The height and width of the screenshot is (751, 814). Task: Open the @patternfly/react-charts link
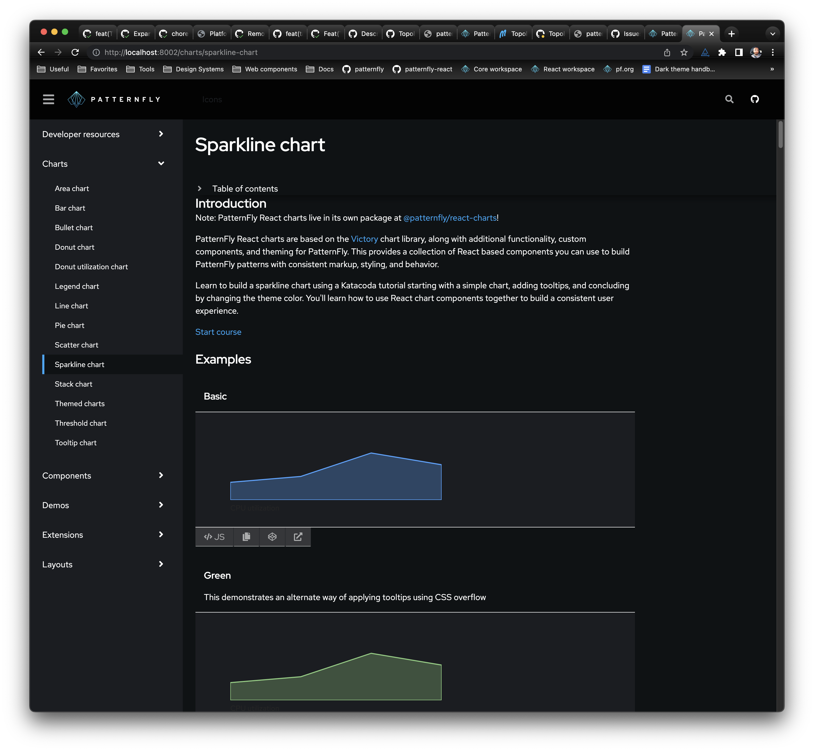(450, 218)
